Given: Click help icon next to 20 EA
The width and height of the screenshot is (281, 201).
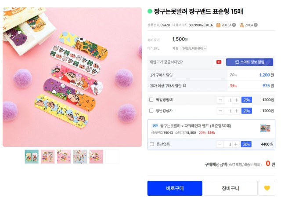Looking at the screenshot, I should pos(256,25).
